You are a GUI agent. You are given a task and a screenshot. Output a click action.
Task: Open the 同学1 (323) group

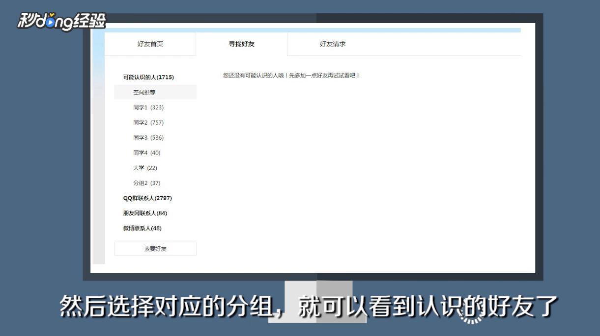click(x=148, y=107)
